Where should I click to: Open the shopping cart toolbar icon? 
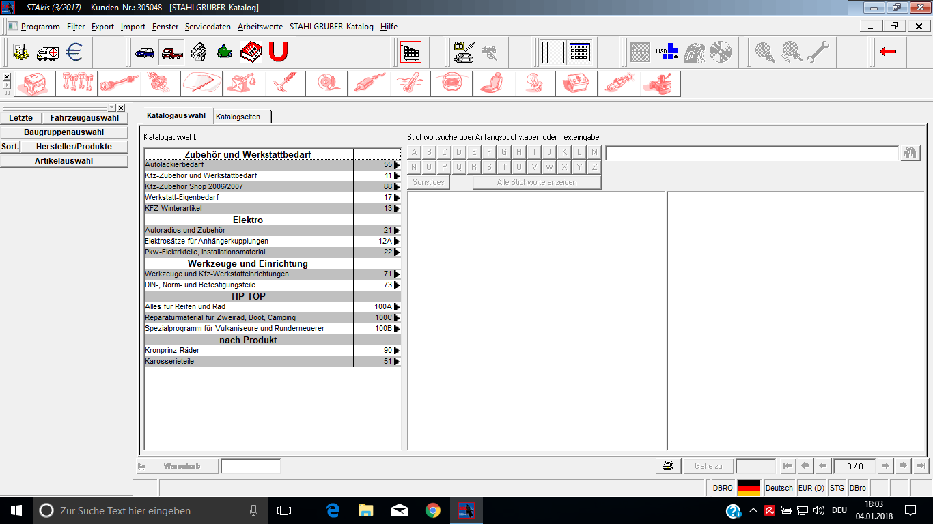[x=410, y=52]
